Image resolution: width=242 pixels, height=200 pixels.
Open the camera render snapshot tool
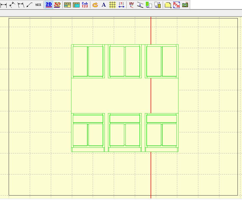[x=185, y=4]
